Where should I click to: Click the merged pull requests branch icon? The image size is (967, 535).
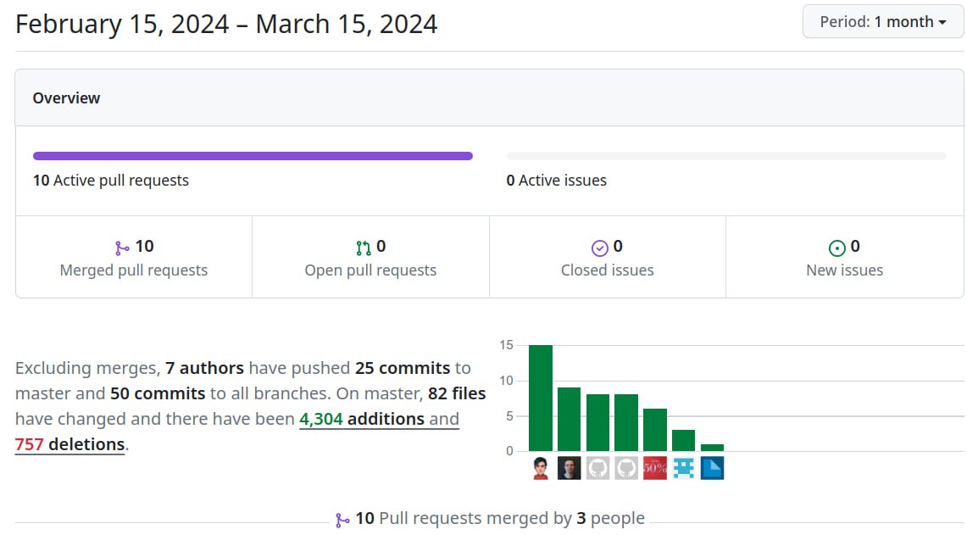(122, 248)
